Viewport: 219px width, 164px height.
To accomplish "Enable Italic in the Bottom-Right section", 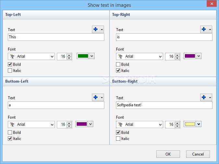I will coord(118,139).
